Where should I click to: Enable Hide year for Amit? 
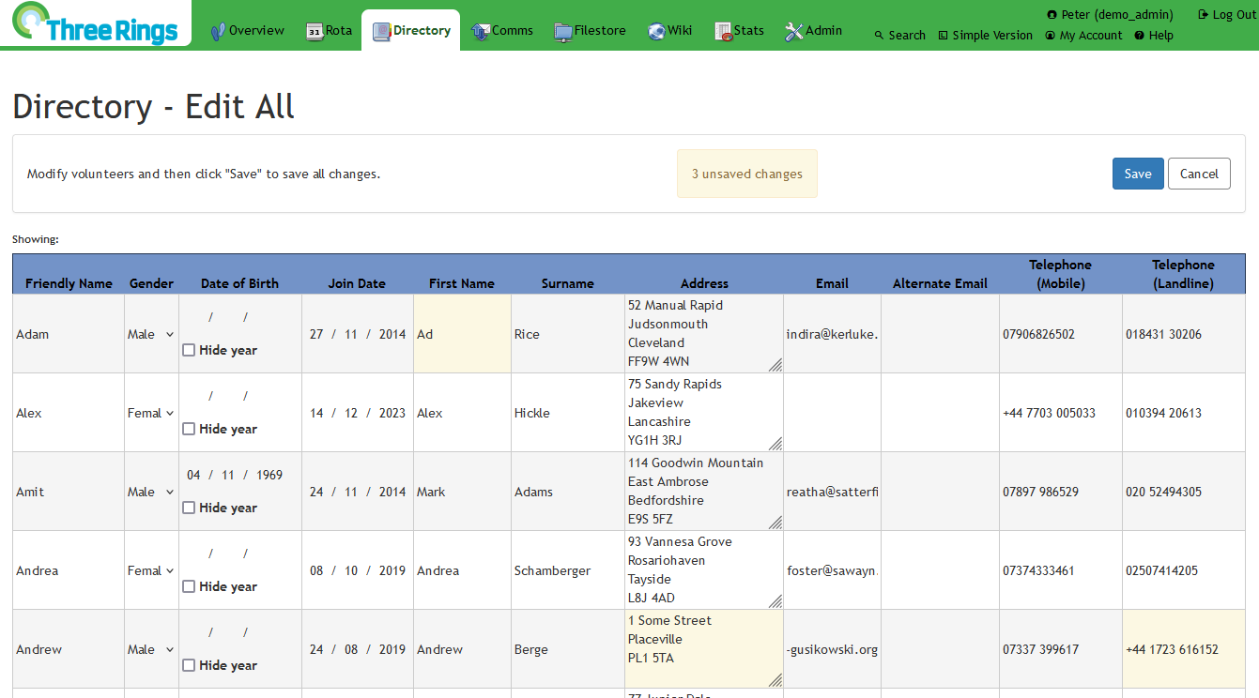tap(190, 508)
